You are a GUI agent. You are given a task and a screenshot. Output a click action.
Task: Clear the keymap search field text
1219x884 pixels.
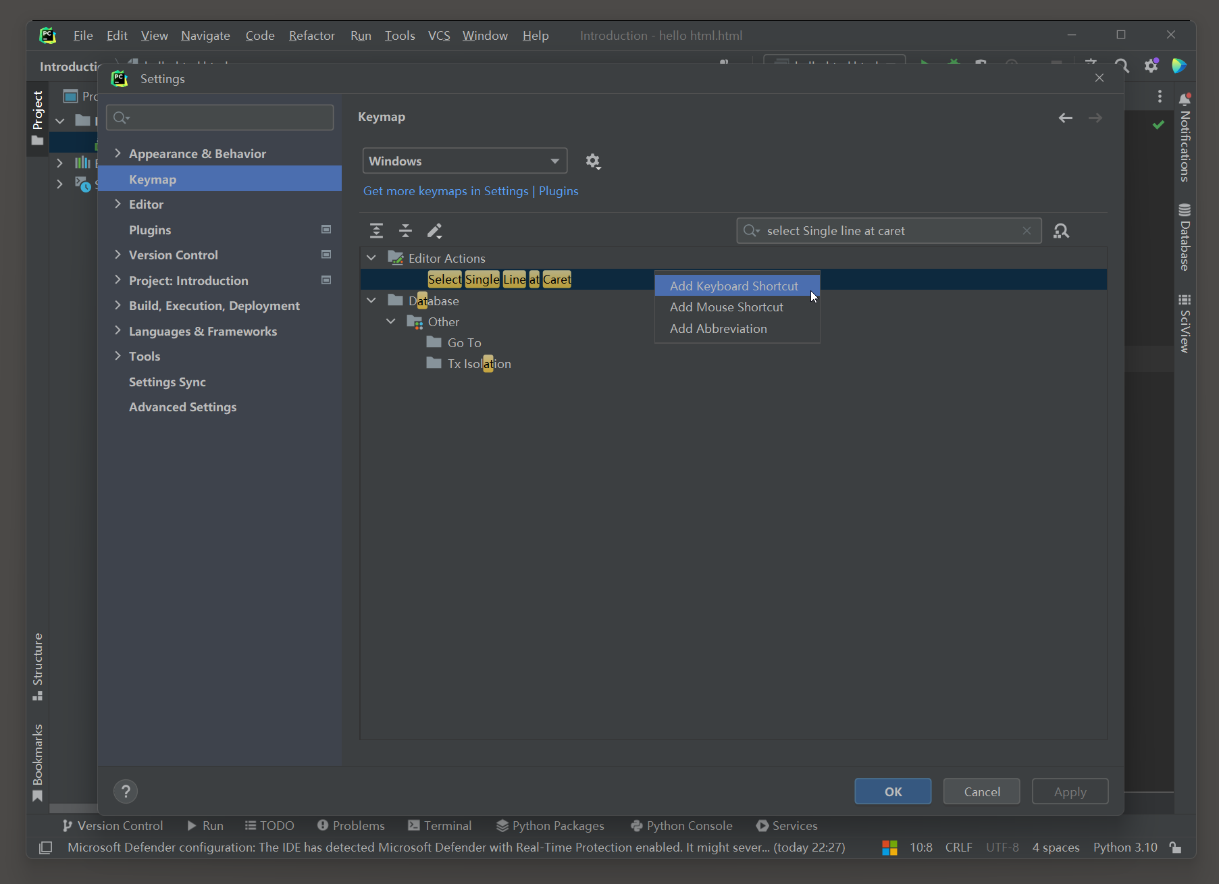pyautogui.click(x=1027, y=231)
